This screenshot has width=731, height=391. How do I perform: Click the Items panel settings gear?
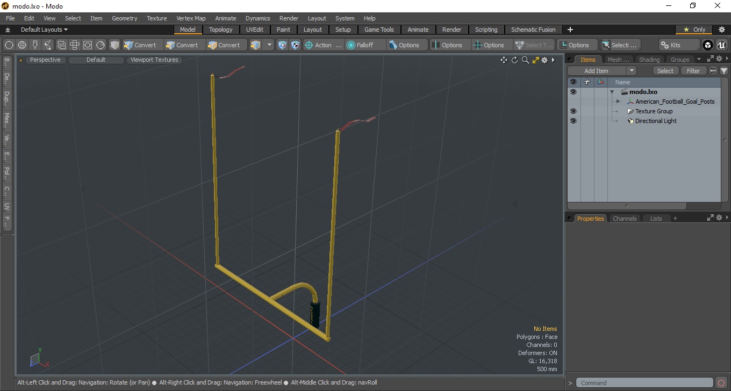click(719, 59)
